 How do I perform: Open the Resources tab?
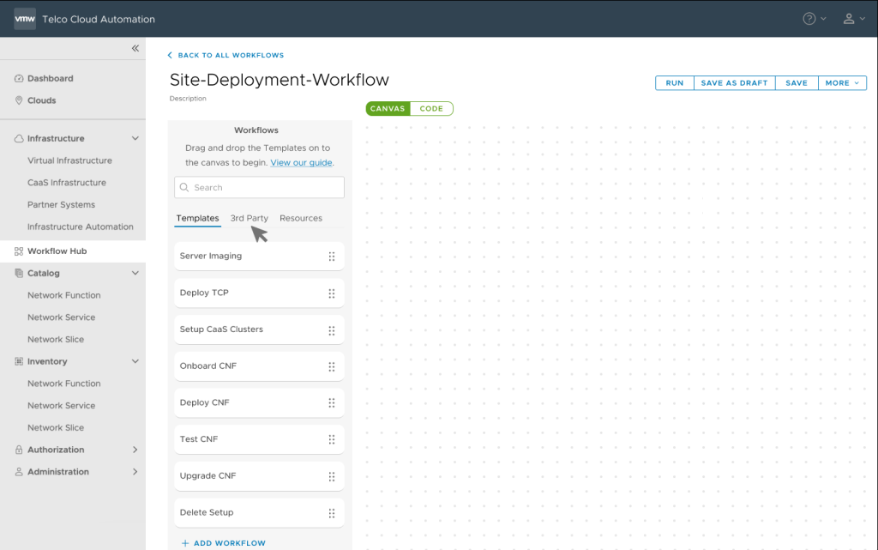(x=301, y=218)
